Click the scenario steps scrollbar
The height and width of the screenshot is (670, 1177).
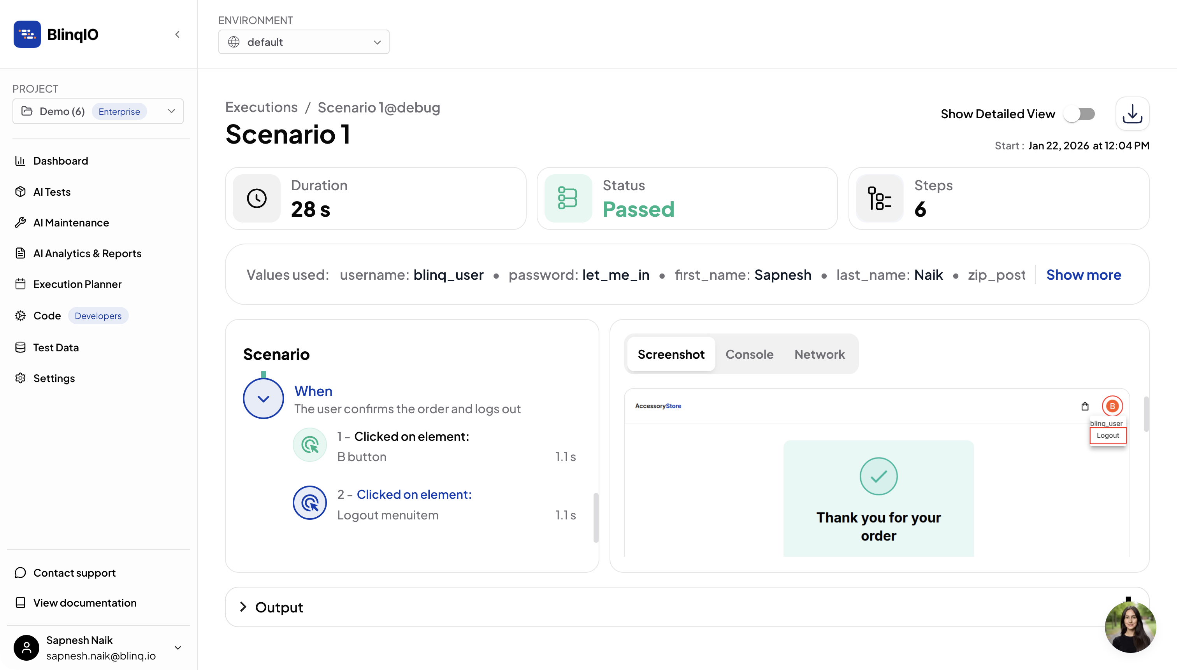point(596,518)
